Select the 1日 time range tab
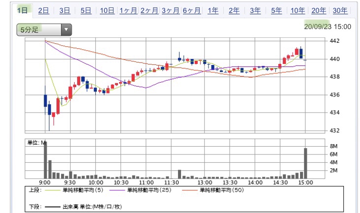Image resolution: width=360 pixels, height=213 pixels. (x=23, y=10)
